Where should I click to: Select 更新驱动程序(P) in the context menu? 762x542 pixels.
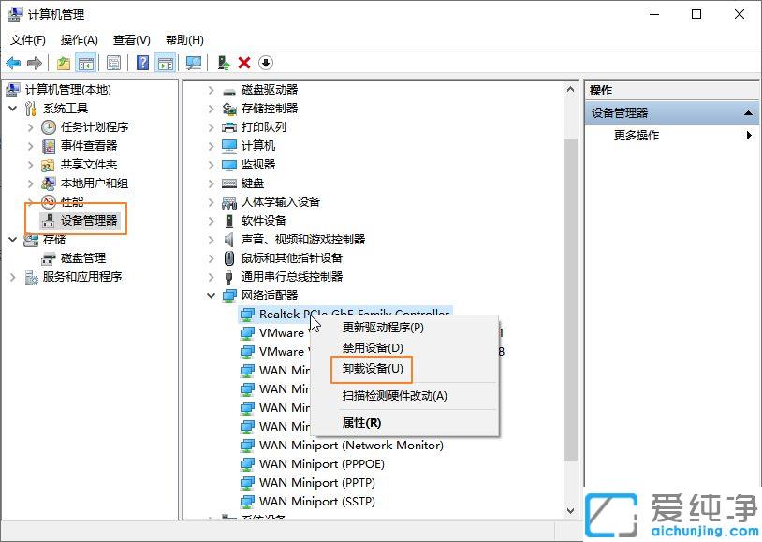pos(383,328)
